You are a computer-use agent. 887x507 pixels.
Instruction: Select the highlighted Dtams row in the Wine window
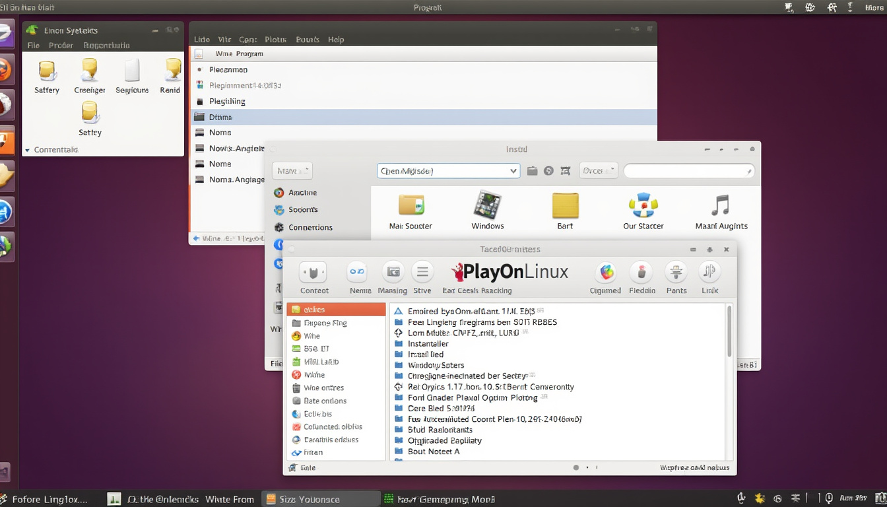click(424, 117)
